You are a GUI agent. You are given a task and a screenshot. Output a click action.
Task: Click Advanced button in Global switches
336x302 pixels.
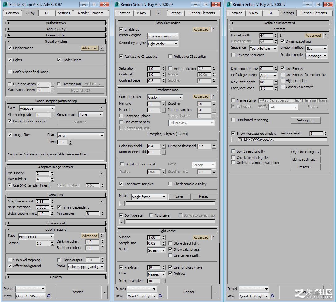click(89, 48)
